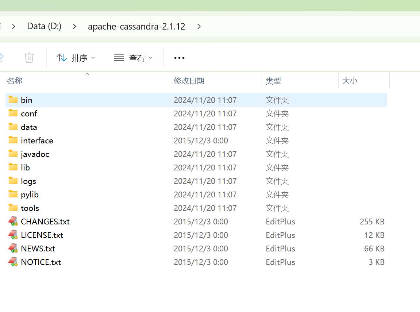The image size is (420, 312).
Task: Click the 66 KB size of NEWS.txt
Action: (x=374, y=249)
